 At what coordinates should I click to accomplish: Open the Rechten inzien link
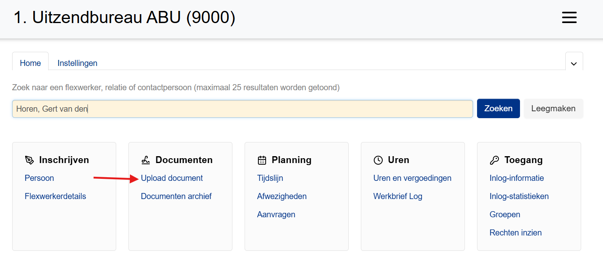516,233
